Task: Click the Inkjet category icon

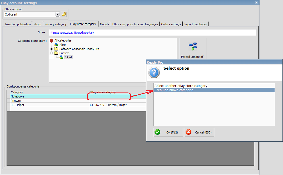Action: pyautogui.click(x=61, y=57)
